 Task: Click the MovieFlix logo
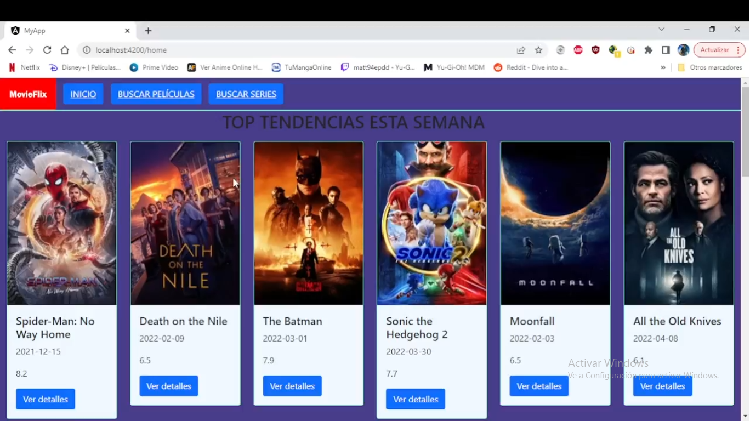coord(28,94)
